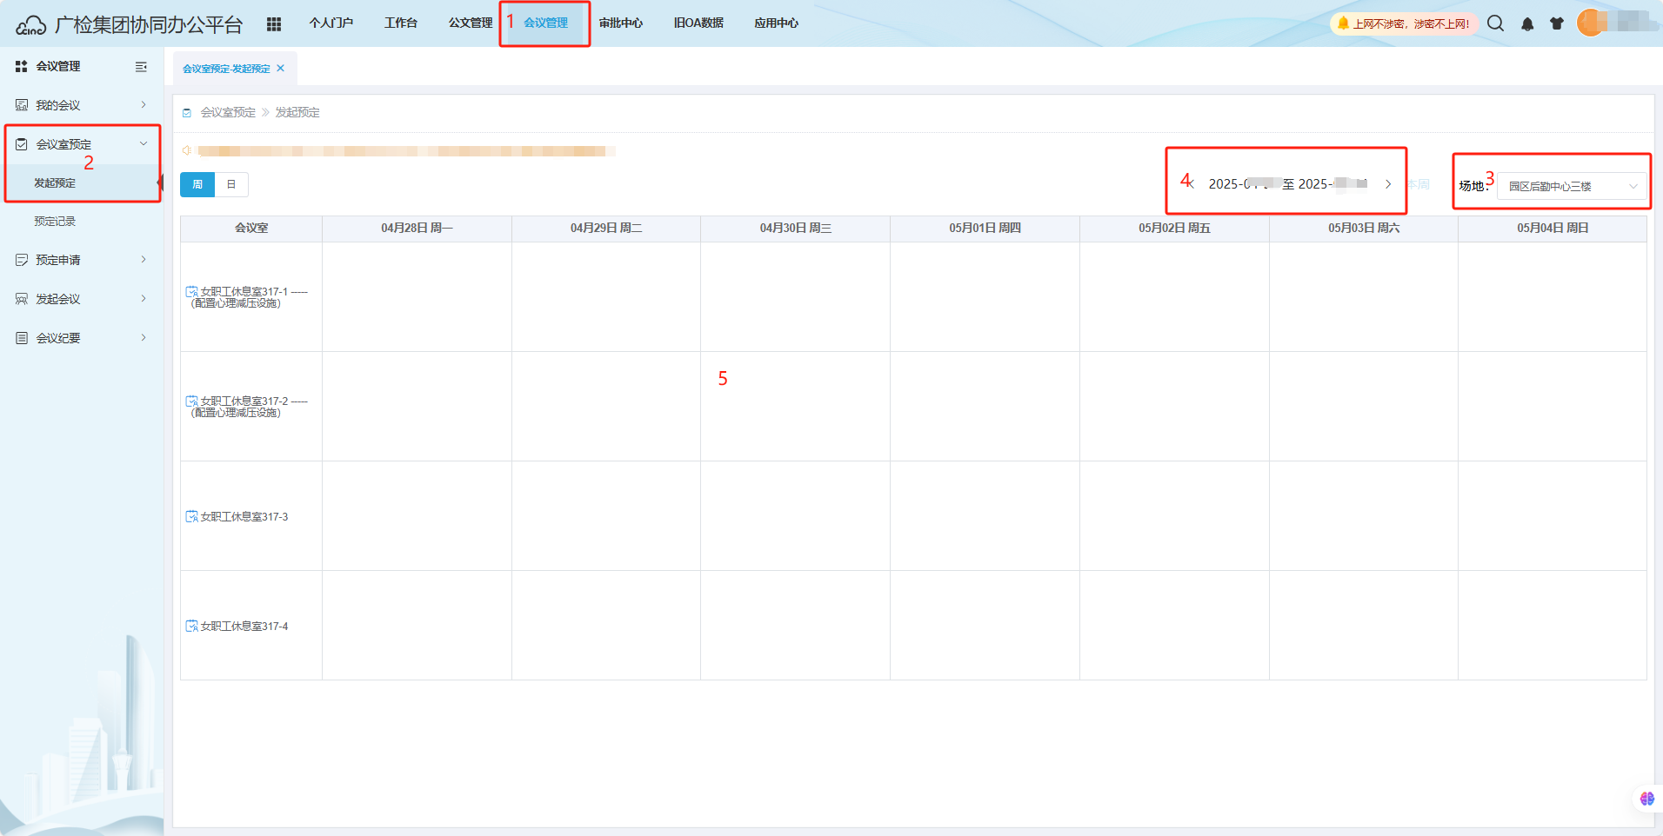Open the app grid launcher icon
Screen dimensions: 1663x836
[274, 23]
